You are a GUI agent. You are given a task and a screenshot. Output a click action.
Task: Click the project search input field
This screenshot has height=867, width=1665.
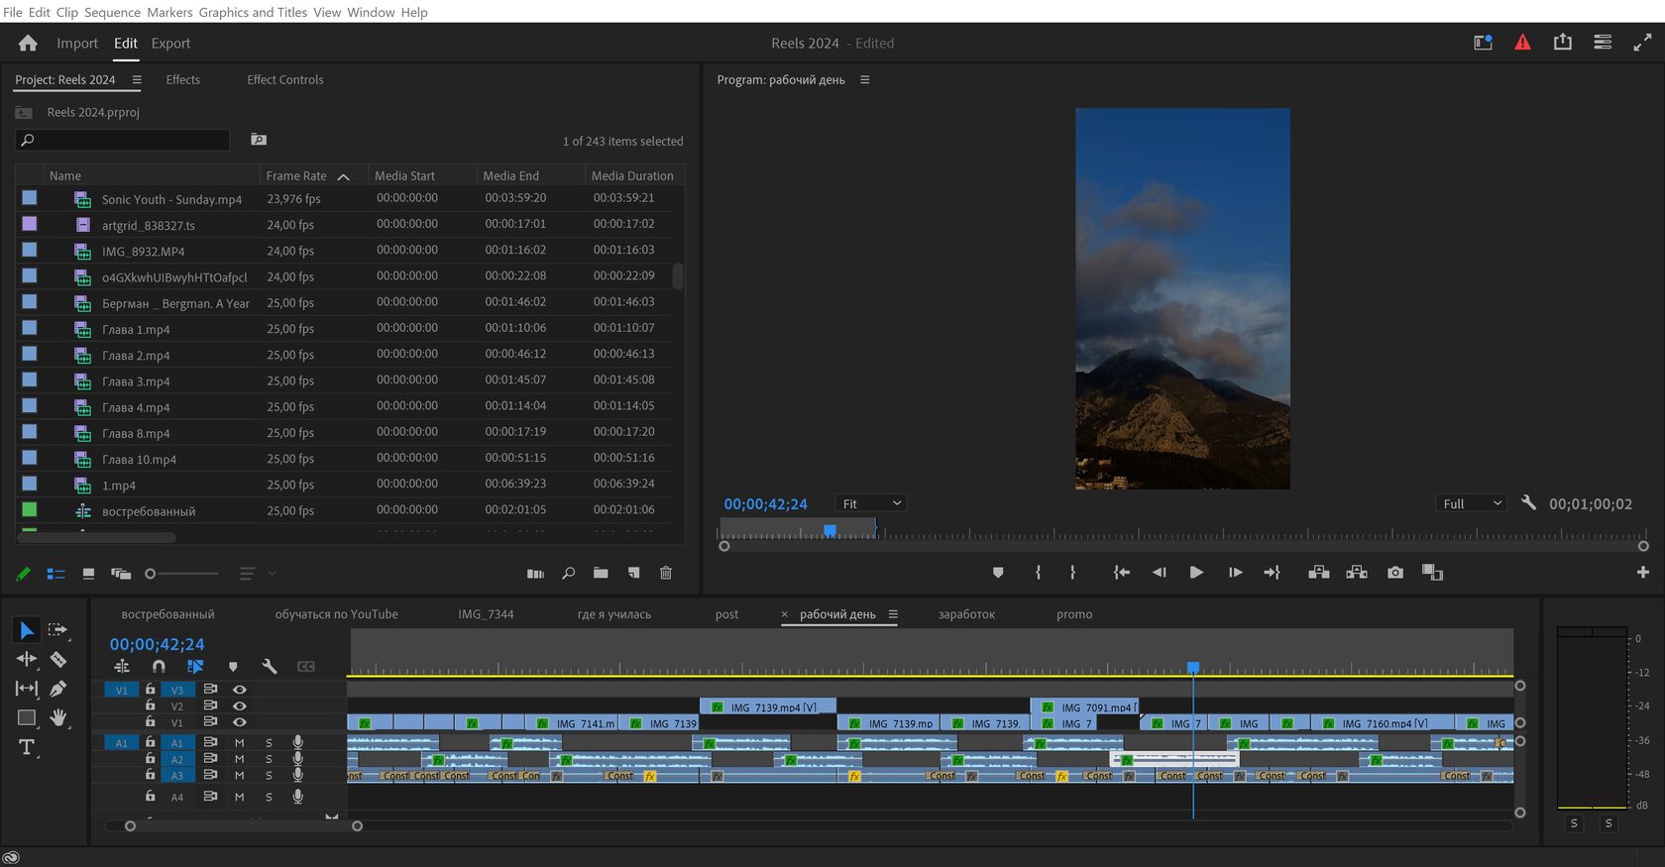(x=124, y=140)
